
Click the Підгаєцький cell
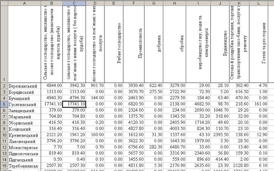pyautogui.click(x=24, y=159)
